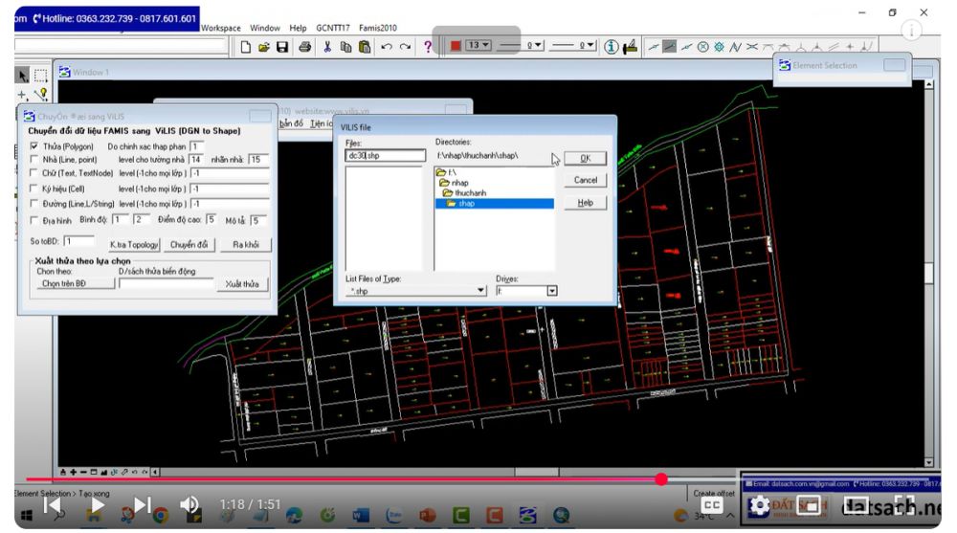Click the Print icon in toolbar

304,46
